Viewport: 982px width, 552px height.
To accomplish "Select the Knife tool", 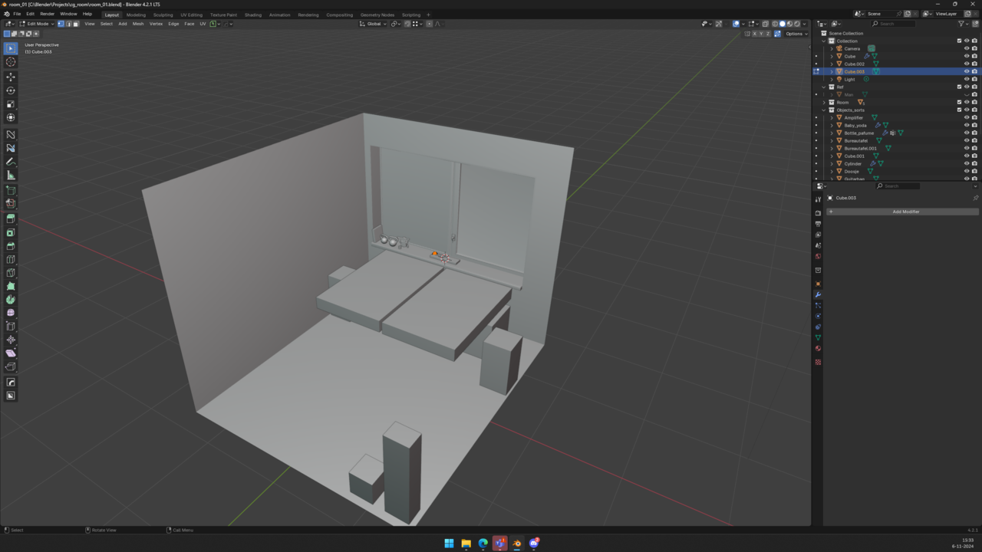I will point(11,273).
